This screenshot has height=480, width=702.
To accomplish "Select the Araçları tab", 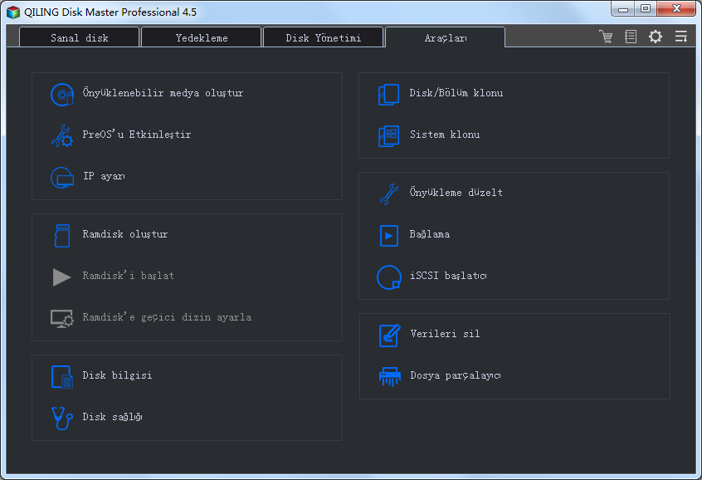I will (446, 37).
